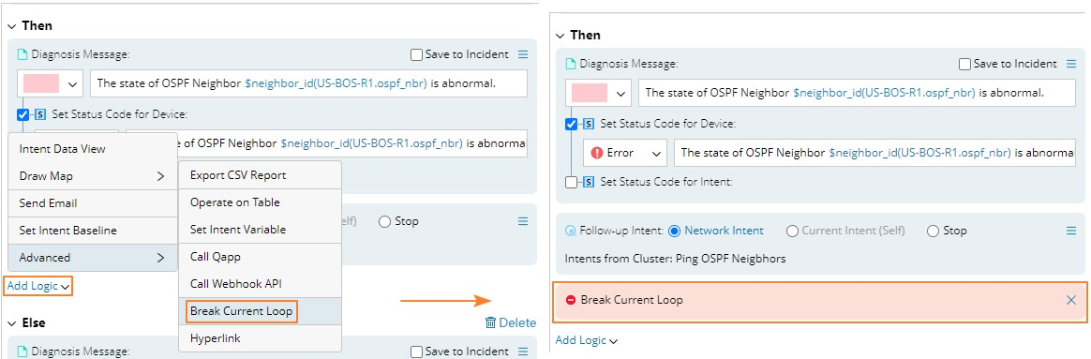Select the Stop radio button in right panel
Image resolution: width=1091 pixels, height=359 pixels.
934,231
